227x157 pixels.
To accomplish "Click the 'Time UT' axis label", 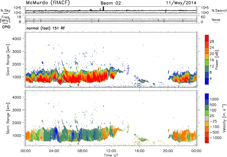I will click(x=111, y=155).
